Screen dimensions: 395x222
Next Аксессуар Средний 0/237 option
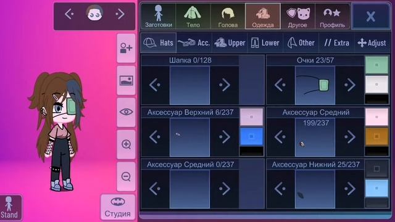224,189
